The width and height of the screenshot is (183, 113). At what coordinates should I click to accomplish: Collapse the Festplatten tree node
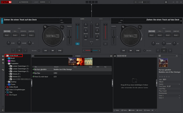click(7, 64)
